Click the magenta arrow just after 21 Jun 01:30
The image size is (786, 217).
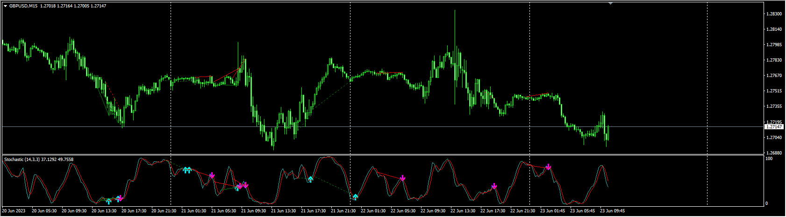coord(212,175)
